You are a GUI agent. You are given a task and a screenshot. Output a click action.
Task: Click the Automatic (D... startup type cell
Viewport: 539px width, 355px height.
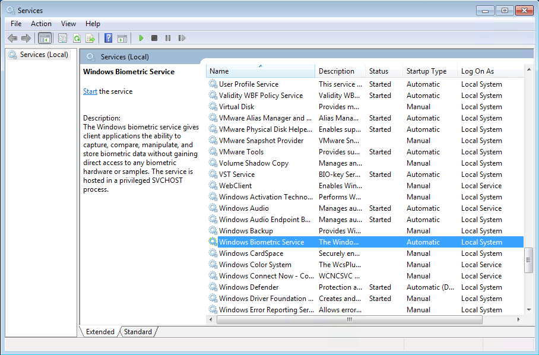[430, 287]
